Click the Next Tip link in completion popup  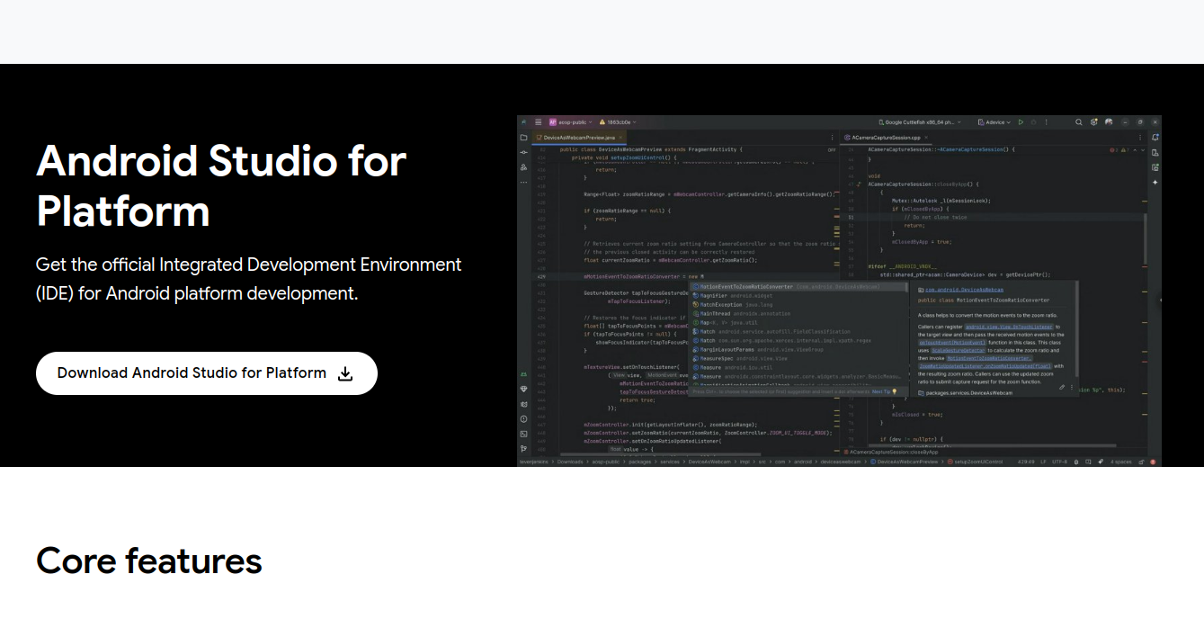pos(881,391)
